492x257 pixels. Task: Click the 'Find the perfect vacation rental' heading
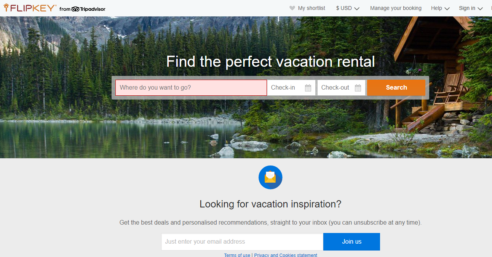[270, 61]
